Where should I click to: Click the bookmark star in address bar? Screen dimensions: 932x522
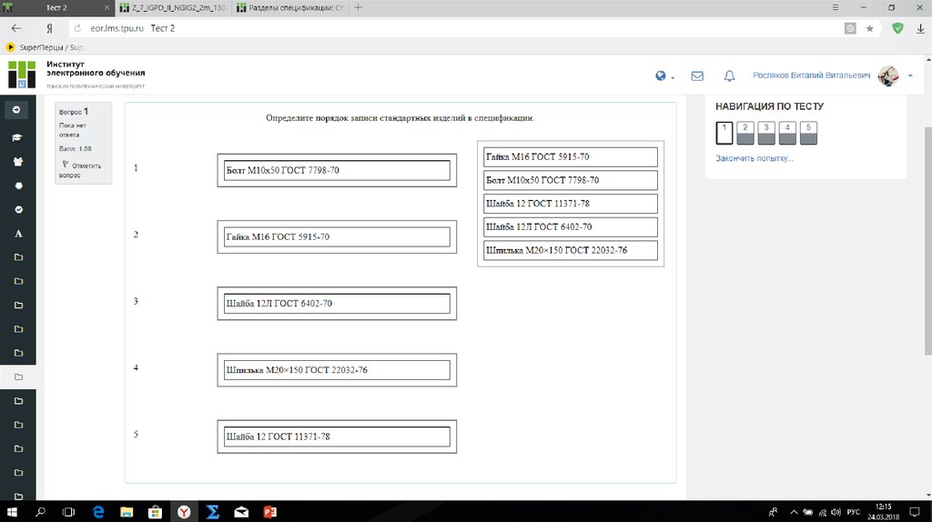[x=870, y=28]
